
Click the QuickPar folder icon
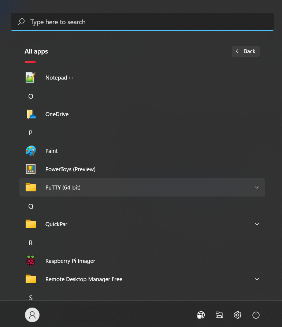31,224
